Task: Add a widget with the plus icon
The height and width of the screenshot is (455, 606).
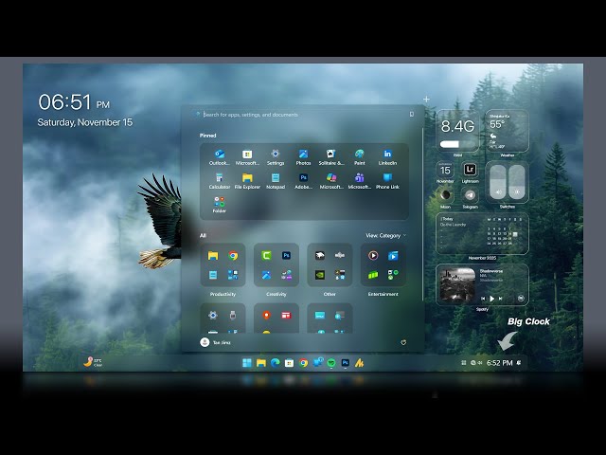Action: click(x=426, y=99)
